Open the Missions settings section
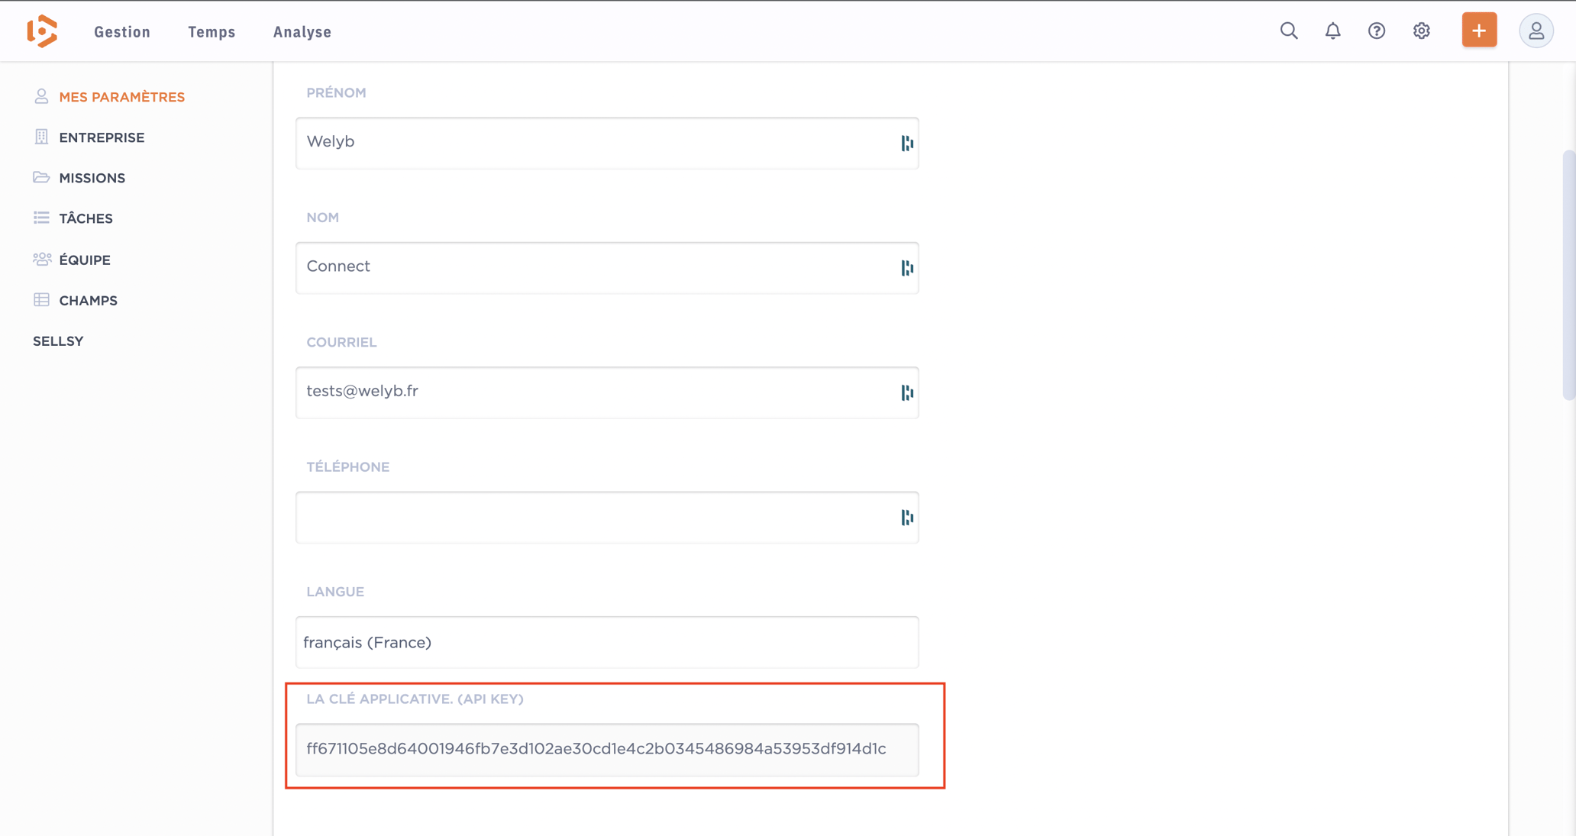Viewport: 1576px width, 836px height. click(92, 178)
